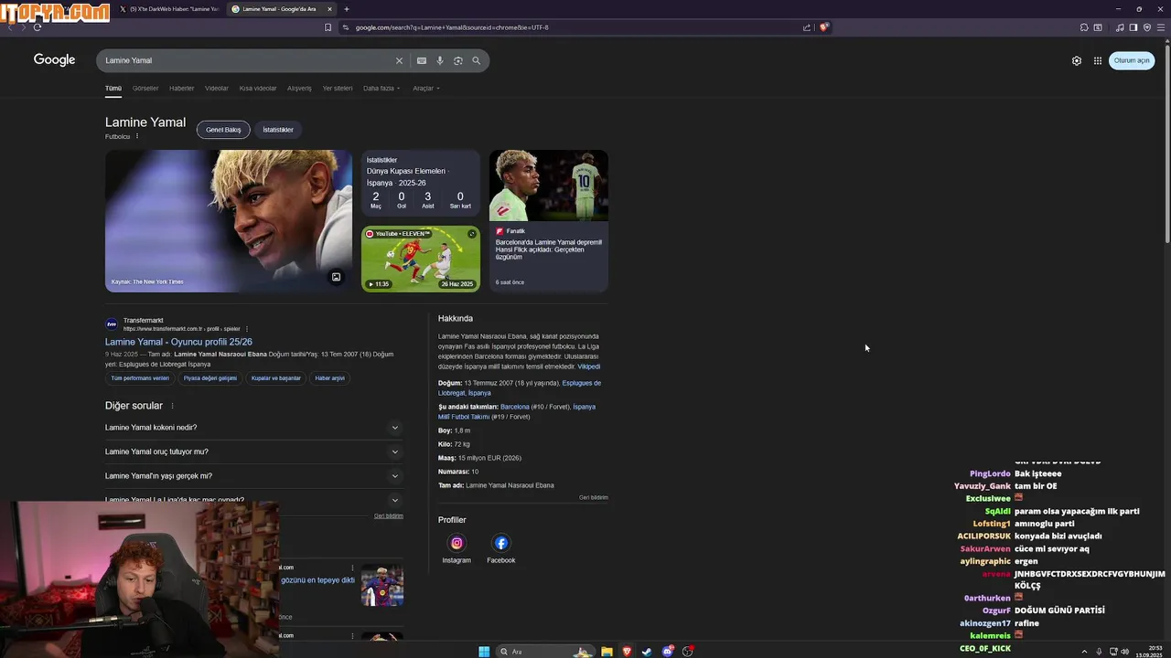Open the OBS icon in the taskbar
This screenshot has width=1171, height=658.
click(x=688, y=652)
